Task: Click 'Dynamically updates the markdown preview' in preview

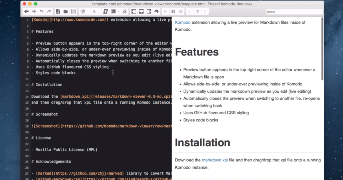Action: 247,91
